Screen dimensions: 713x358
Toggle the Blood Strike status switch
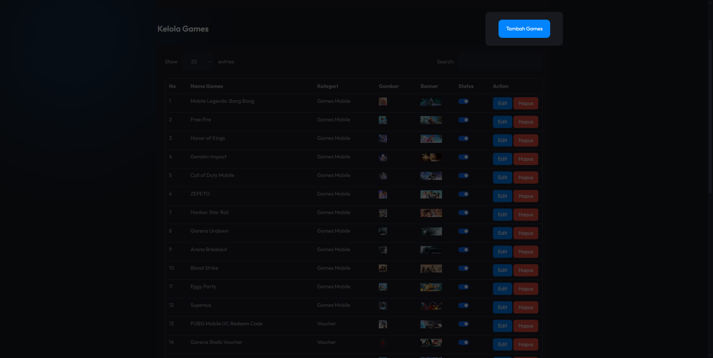tap(464, 268)
